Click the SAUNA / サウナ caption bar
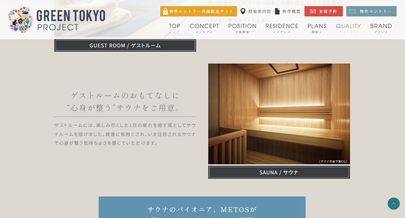 [x=279, y=172]
